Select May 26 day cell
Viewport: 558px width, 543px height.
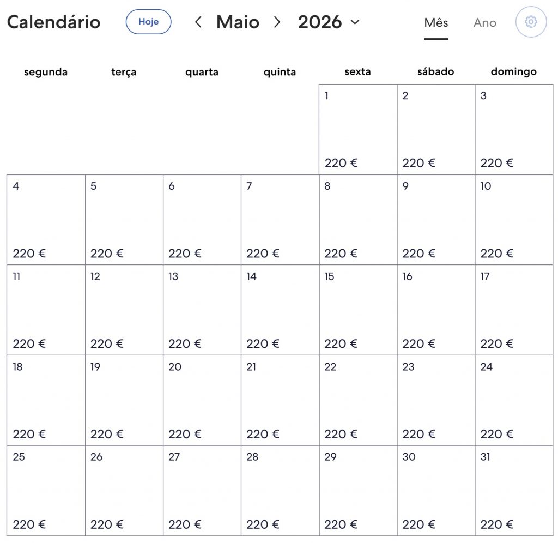click(124, 491)
